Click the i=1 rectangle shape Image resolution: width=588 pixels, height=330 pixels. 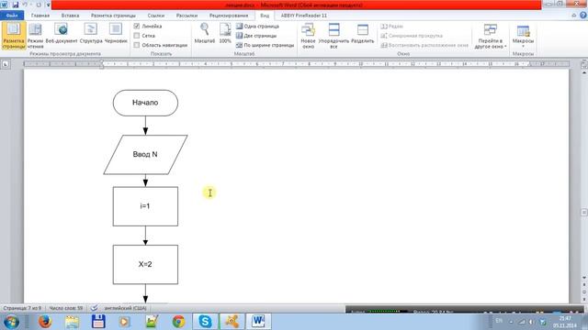tap(145, 206)
